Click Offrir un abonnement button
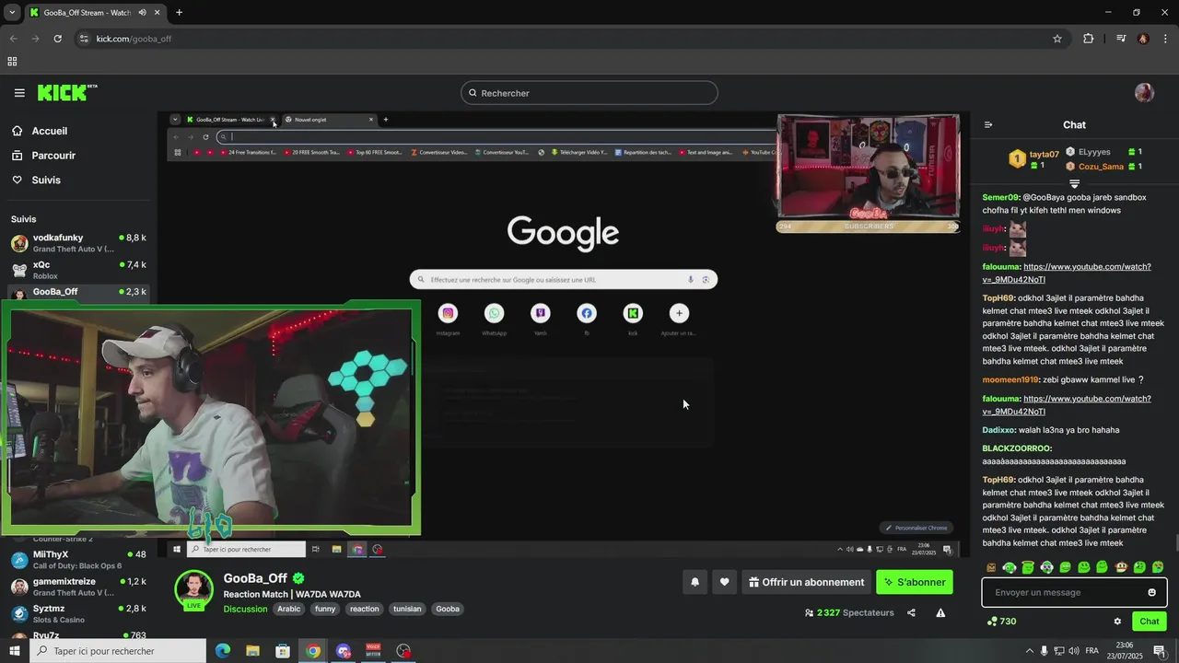Screen dimensions: 1179x663 806,582
